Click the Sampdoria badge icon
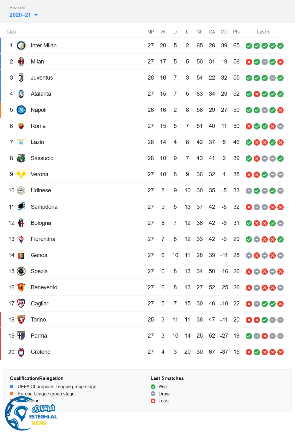295x439 pixels. (21, 207)
